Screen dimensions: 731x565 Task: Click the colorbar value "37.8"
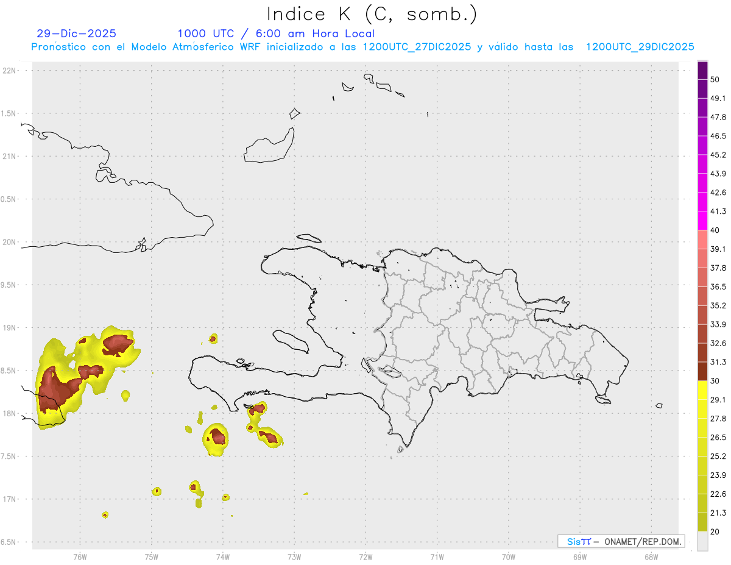coord(718,268)
